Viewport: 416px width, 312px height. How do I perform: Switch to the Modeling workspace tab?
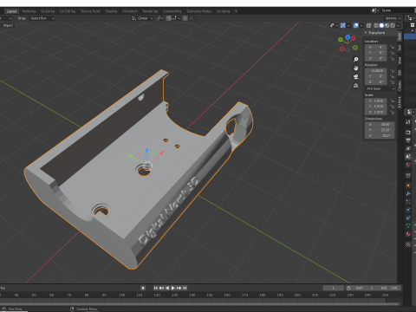coord(29,11)
